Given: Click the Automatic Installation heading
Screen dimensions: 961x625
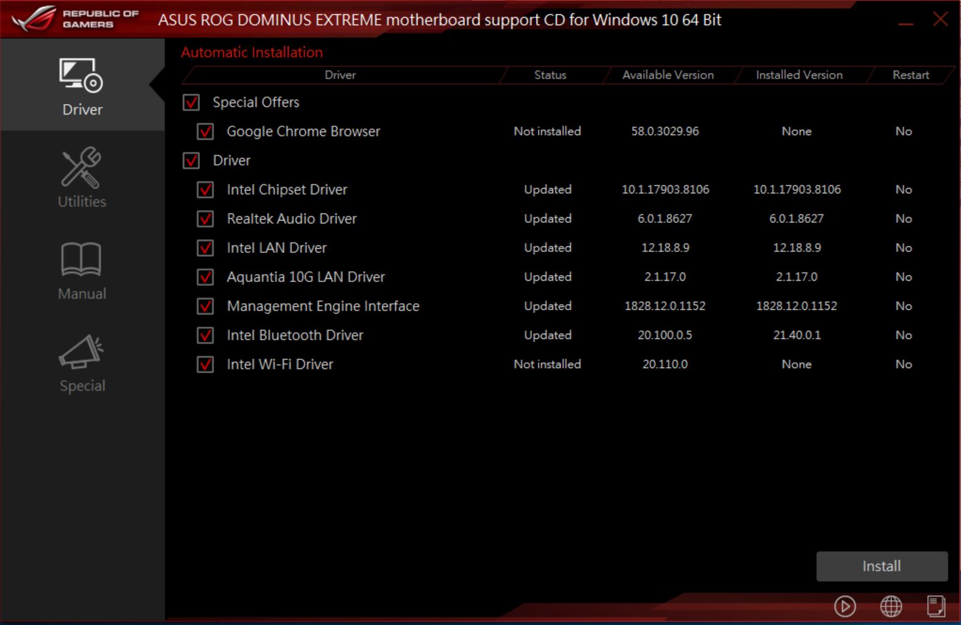Looking at the screenshot, I should tap(251, 52).
